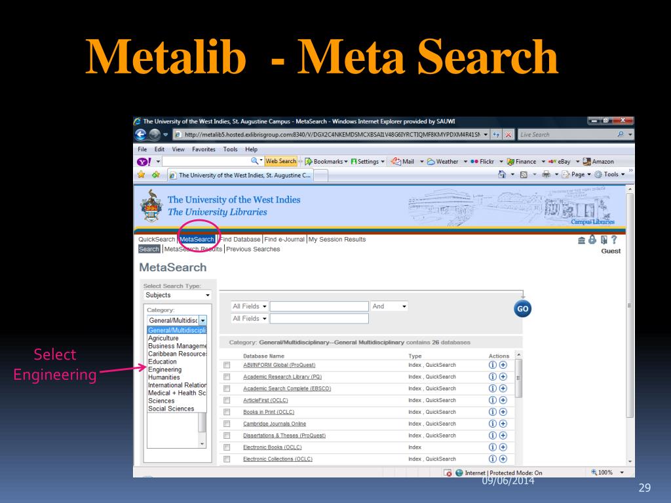Add Dissertations & Theses with plus icon
The width and height of the screenshot is (671, 503).
[503, 436]
